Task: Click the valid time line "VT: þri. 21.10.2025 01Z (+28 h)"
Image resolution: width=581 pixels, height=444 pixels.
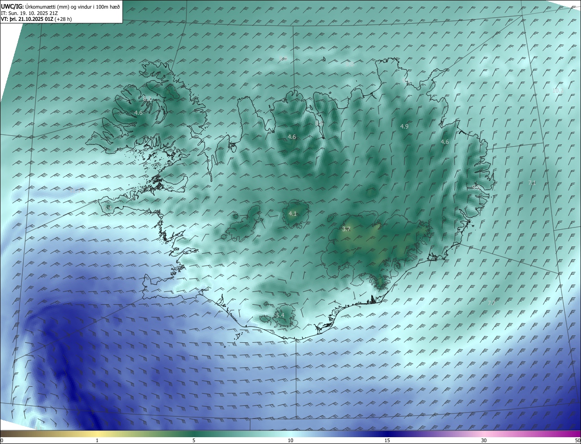Action: point(36,19)
